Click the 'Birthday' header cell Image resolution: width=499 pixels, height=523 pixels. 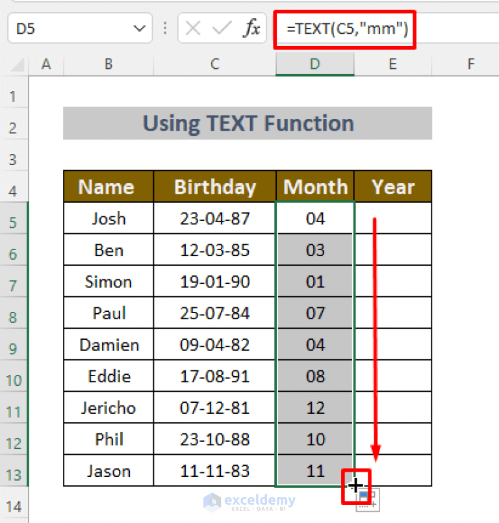(215, 186)
